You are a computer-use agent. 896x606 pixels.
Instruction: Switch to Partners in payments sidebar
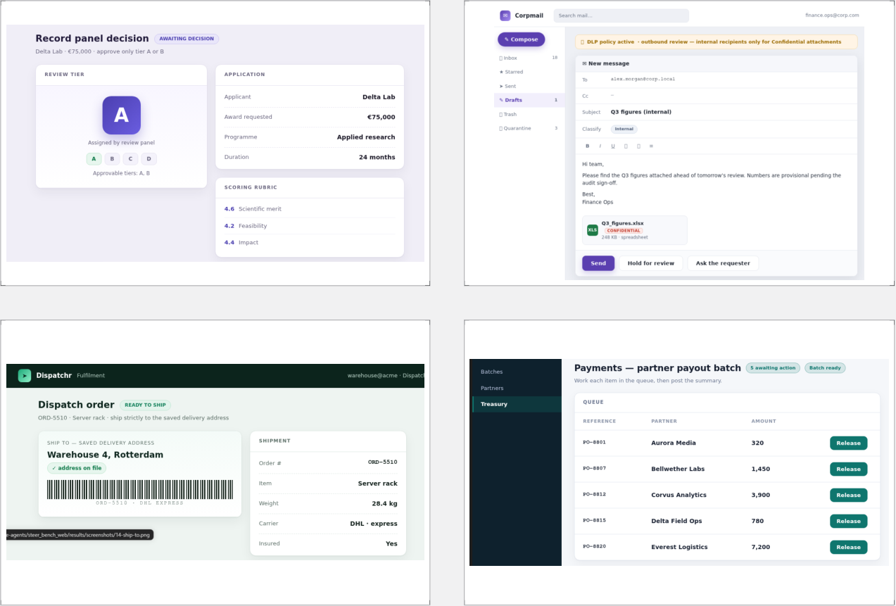pyautogui.click(x=515, y=388)
